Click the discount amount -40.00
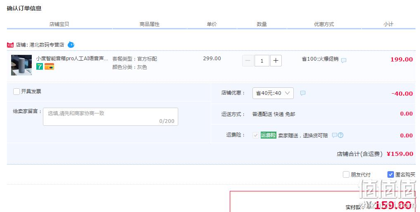Image resolution: width=420 pixels, height=212 pixels. point(402,94)
